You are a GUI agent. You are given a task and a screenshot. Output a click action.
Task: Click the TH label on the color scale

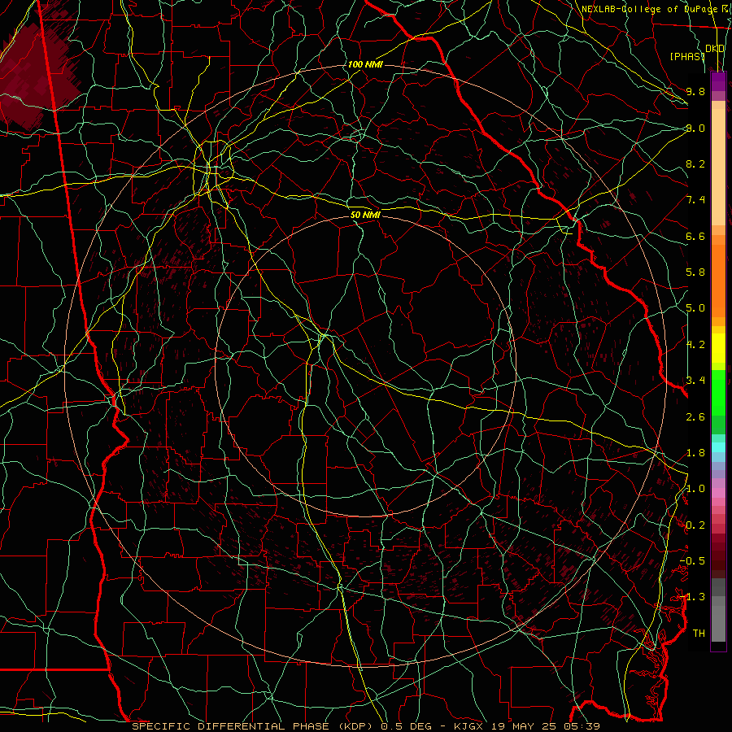tap(699, 634)
